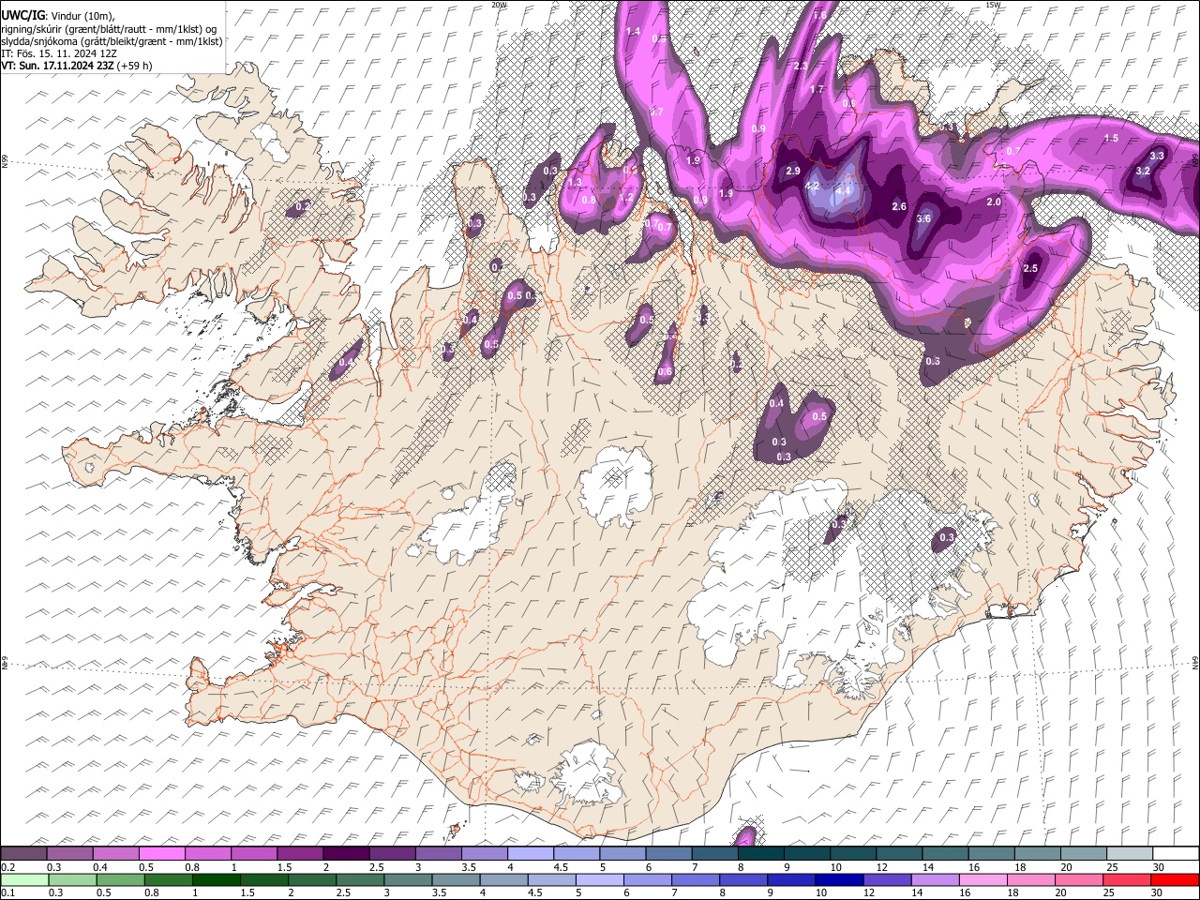
Task: Pick the bright pink 0.5 swatch in upper scale
Action: (x=162, y=854)
